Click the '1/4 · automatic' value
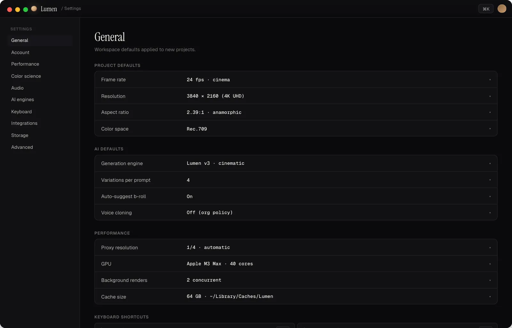This screenshot has width=512, height=328. coord(208,247)
